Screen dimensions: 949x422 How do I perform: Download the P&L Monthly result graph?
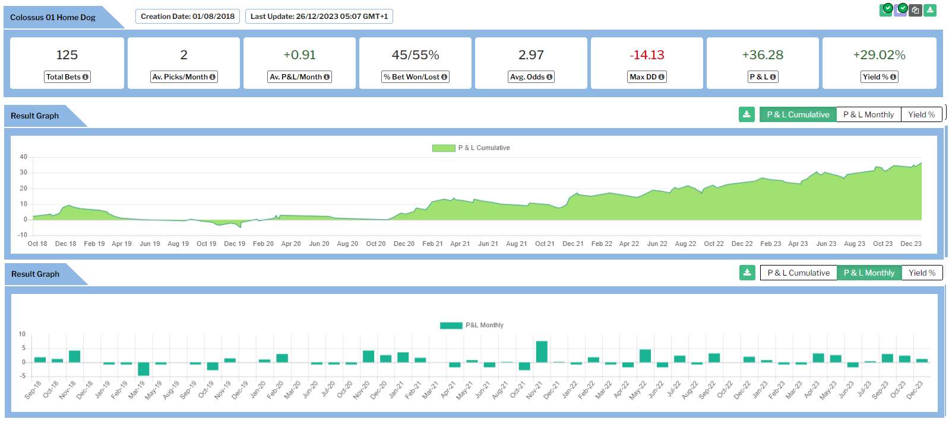pyautogui.click(x=747, y=273)
